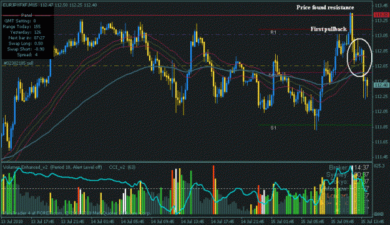Image resolution: width=390 pixels, height=225 pixels.
Task: Click the 112.65 price axis label
Action: click(382, 66)
